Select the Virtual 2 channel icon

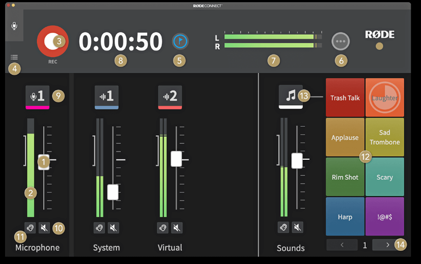(170, 97)
